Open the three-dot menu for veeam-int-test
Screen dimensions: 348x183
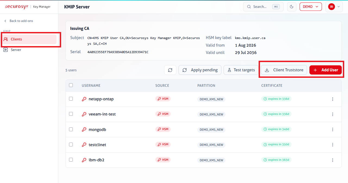[333, 114]
